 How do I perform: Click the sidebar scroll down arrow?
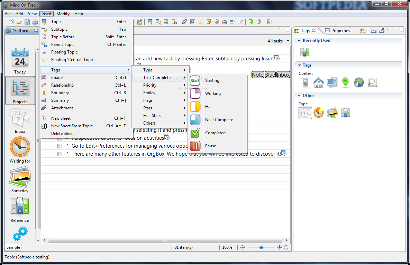tap(38, 241)
